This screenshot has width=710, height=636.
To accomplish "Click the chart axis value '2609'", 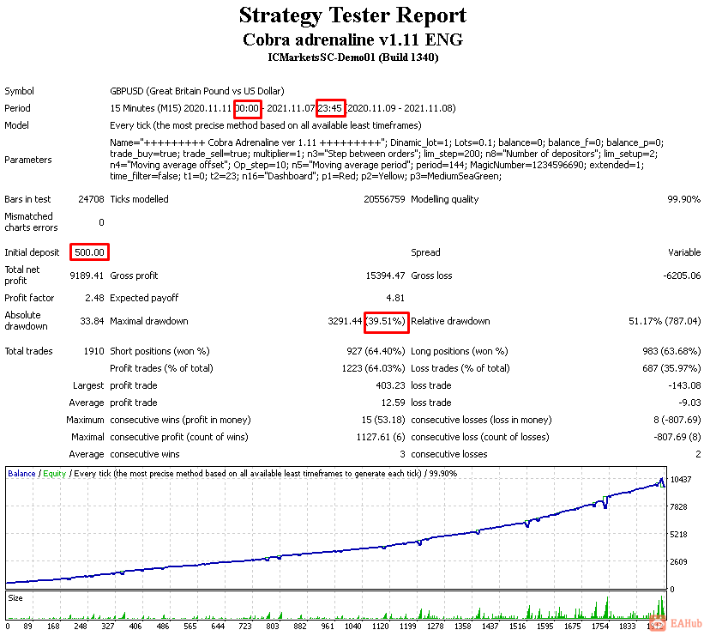I will pyautogui.click(x=679, y=562).
